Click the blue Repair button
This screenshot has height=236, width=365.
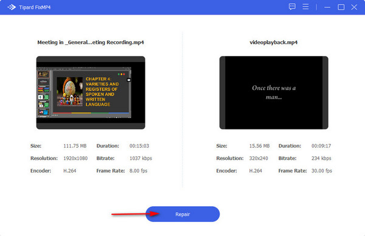182,214
